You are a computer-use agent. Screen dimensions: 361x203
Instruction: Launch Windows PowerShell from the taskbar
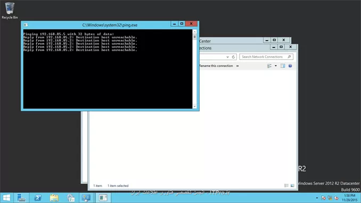[38, 198]
